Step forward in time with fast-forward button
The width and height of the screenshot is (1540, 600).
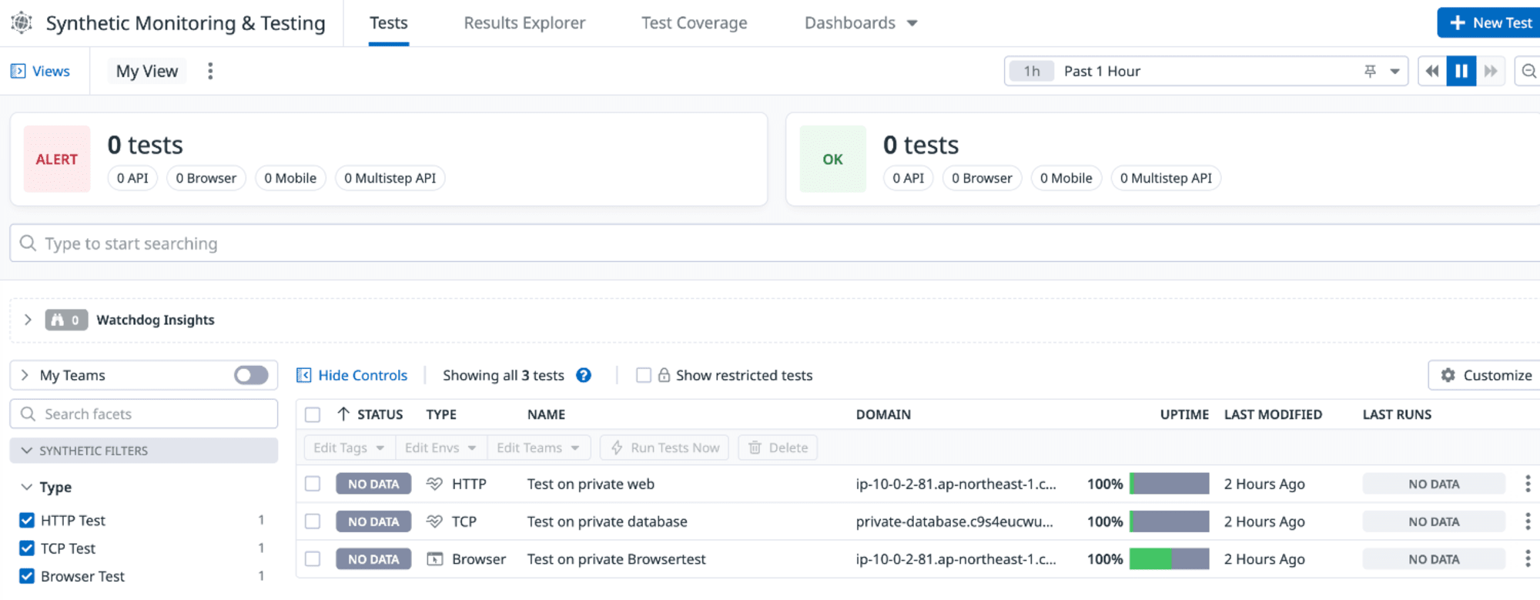[x=1490, y=71]
